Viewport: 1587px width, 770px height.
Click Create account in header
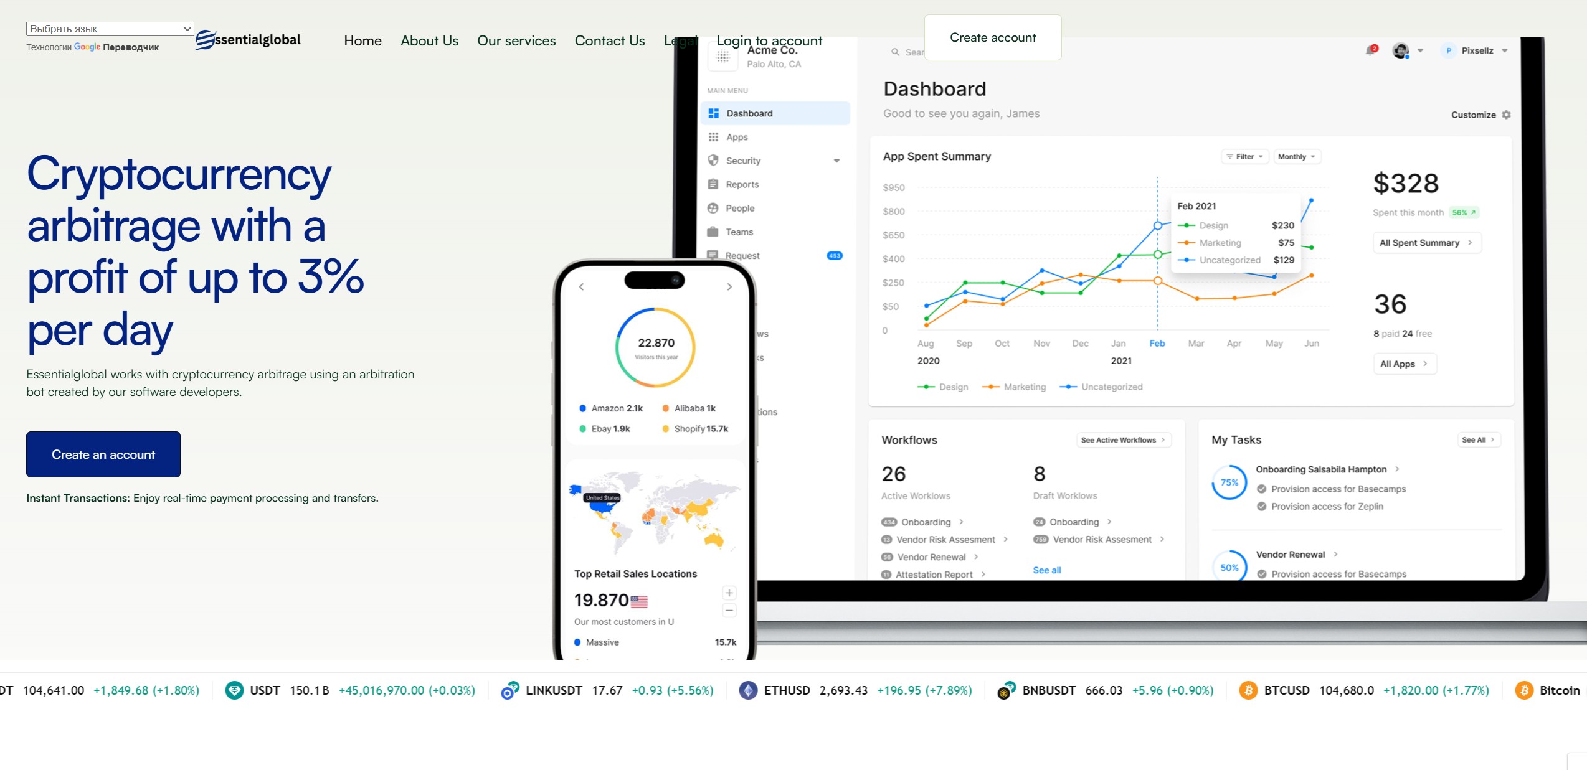point(993,37)
